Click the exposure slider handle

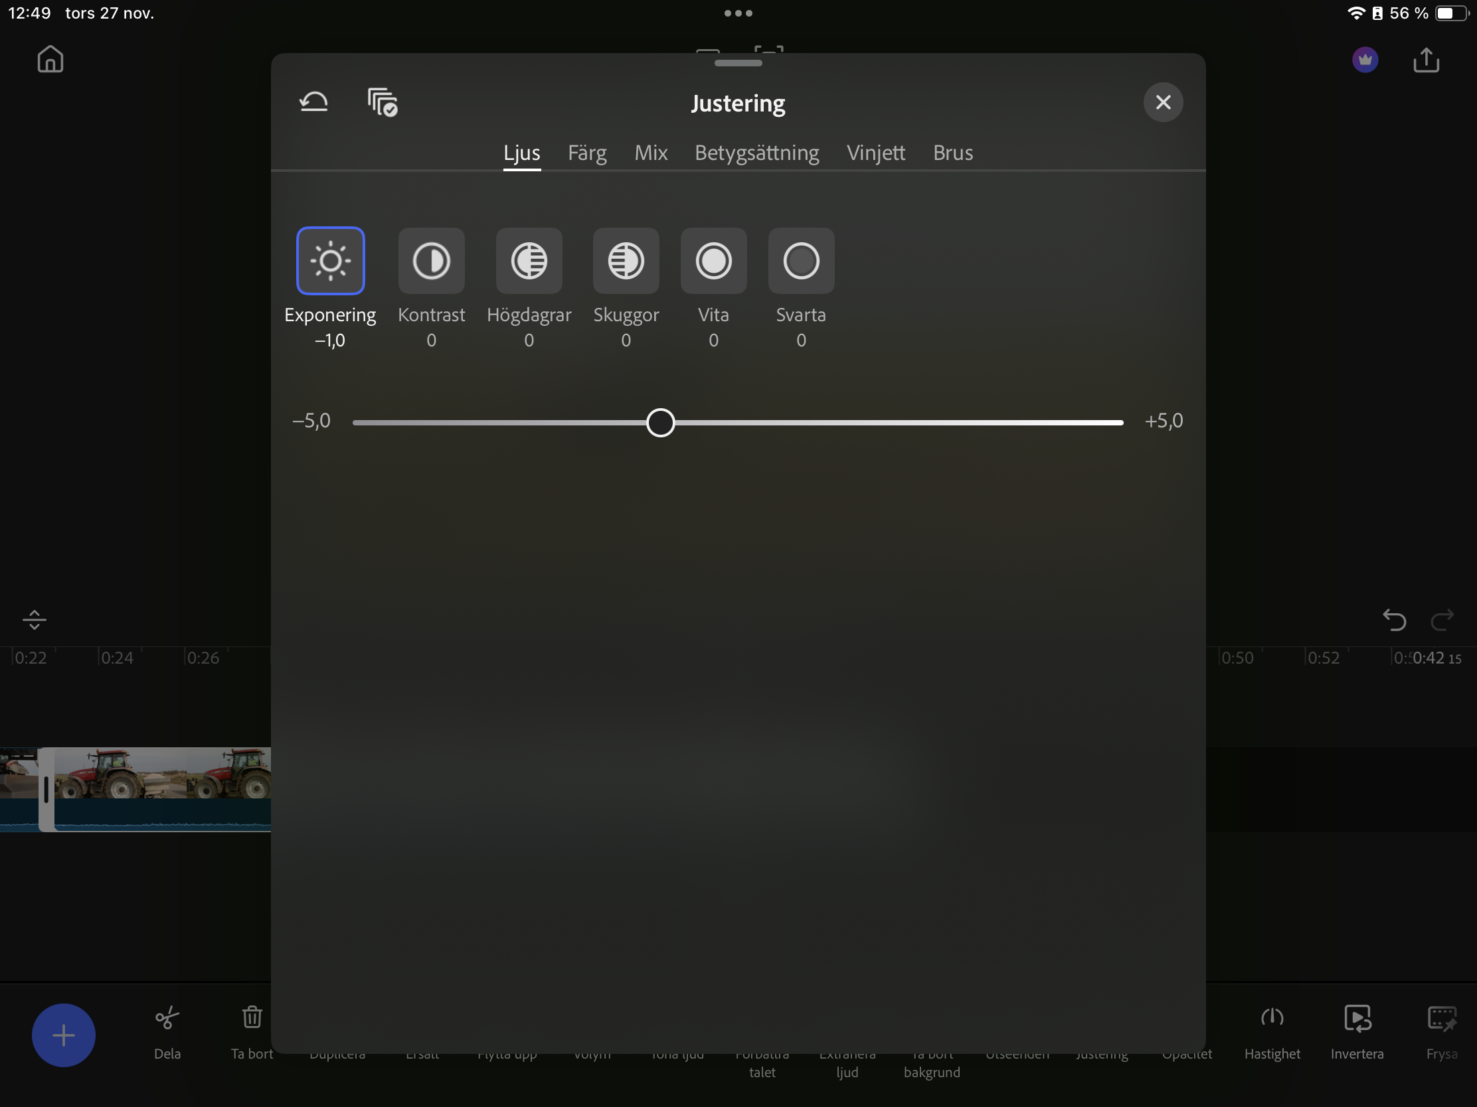coord(660,422)
